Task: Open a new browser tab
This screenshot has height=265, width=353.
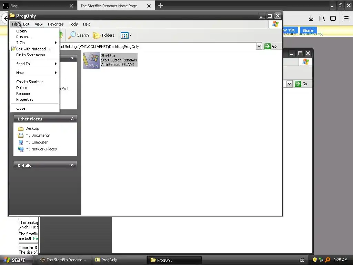Action: click(x=161, y=6)
